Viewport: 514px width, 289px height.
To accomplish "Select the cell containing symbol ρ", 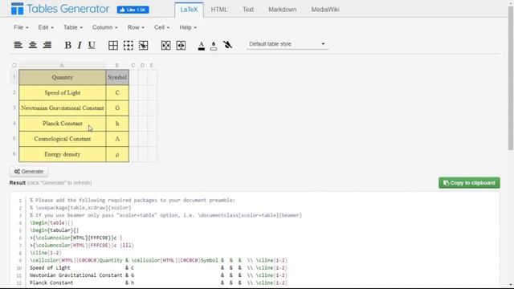I will 117,154.
